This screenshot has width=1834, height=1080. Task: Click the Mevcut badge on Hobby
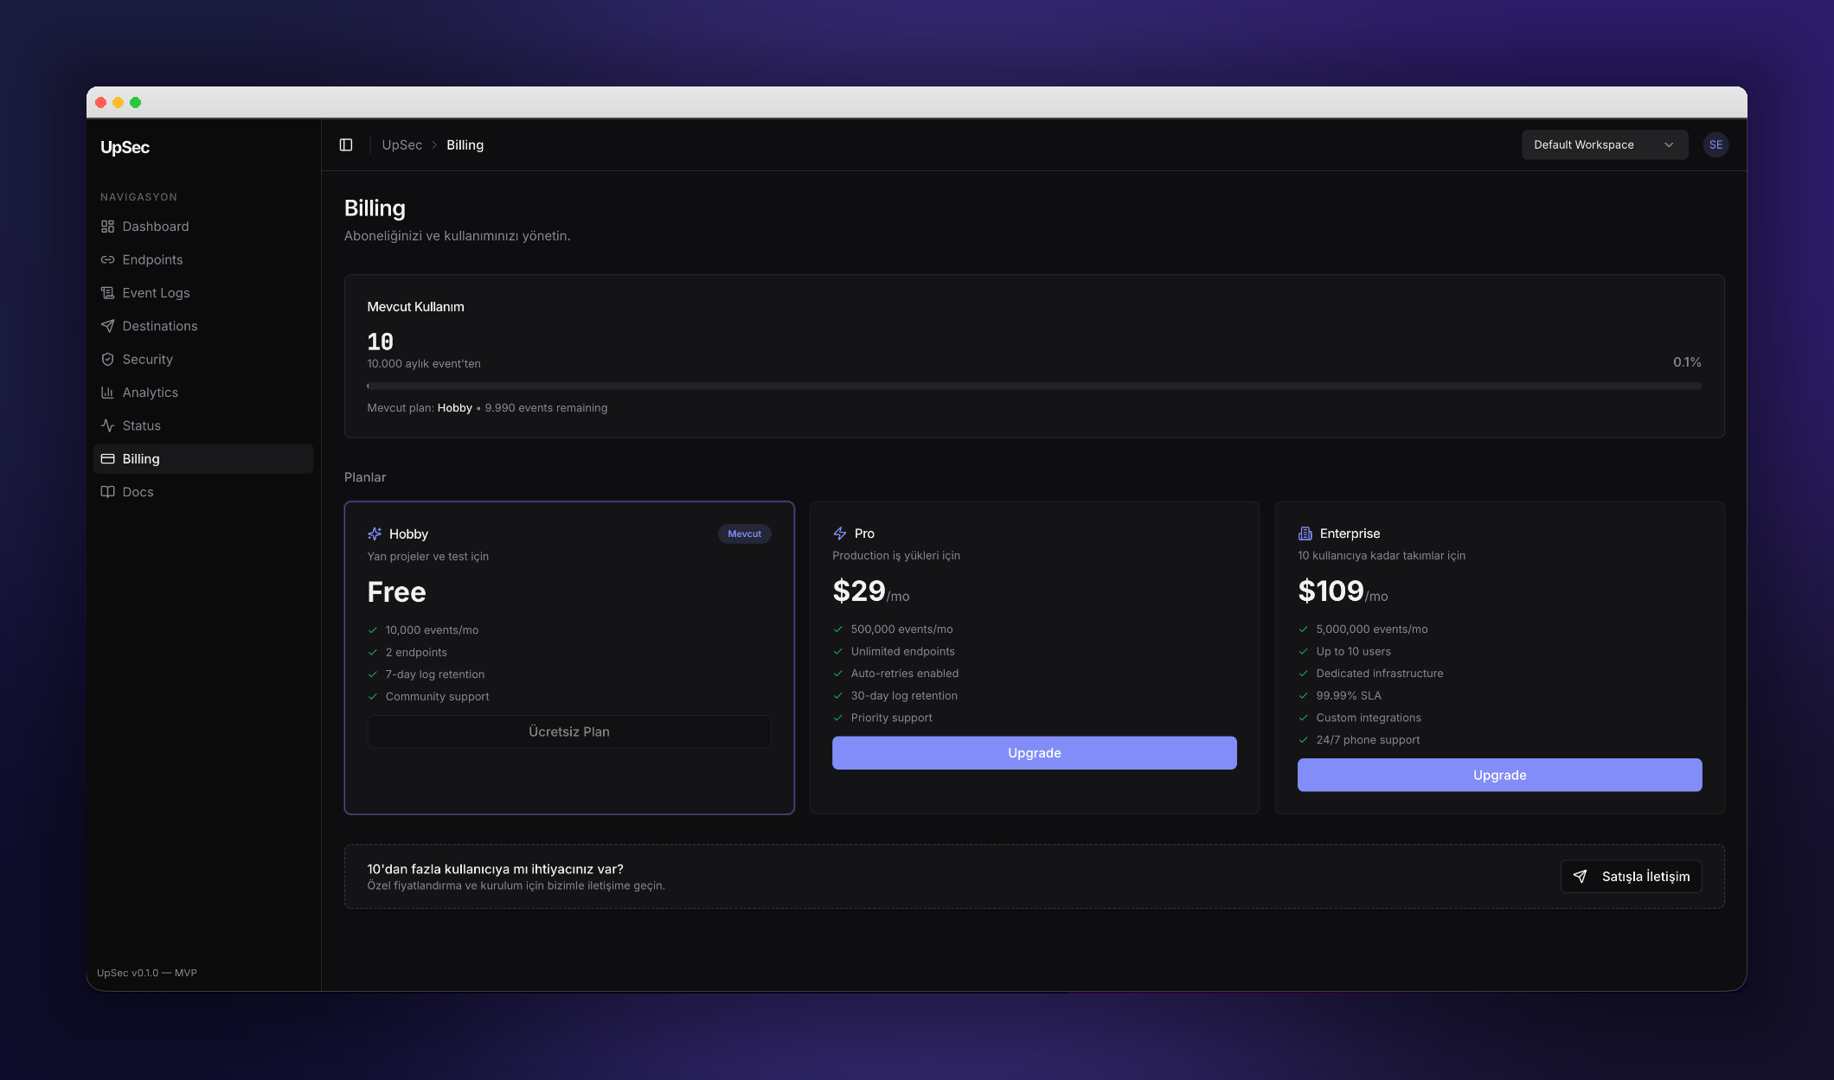(x=744, y=534)
